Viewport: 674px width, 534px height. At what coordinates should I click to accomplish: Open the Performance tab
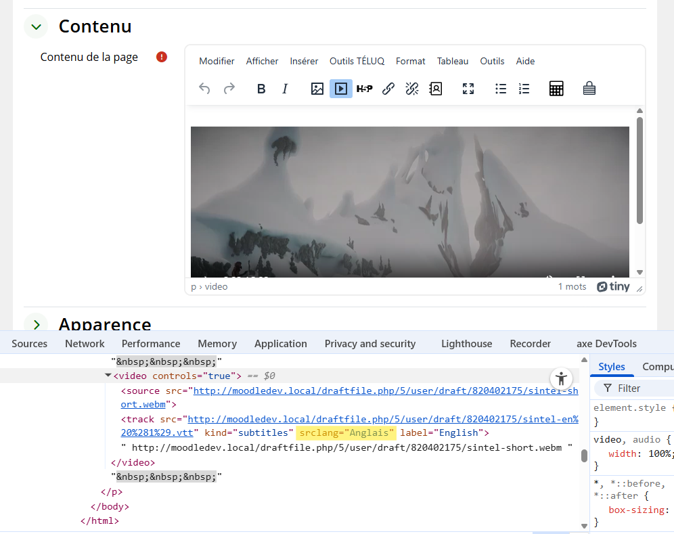151,344
